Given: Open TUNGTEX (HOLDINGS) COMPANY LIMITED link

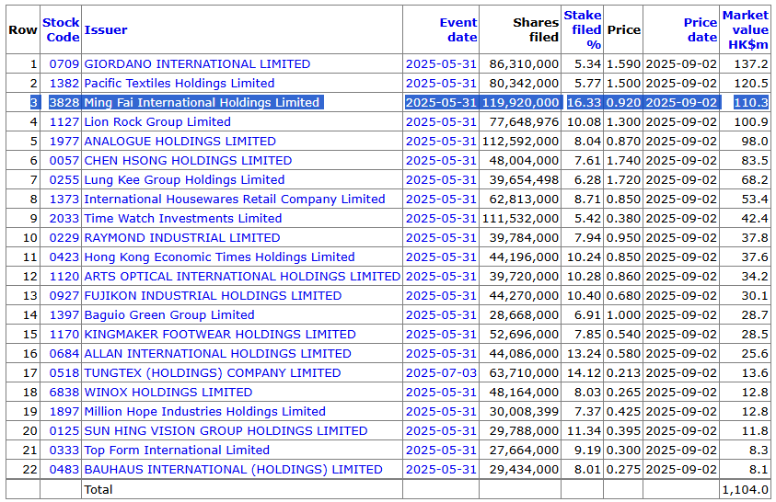Looking at the screenshot, I should coord(213,372).
